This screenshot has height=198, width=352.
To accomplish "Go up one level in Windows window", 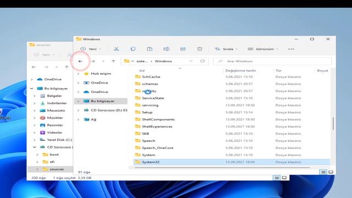I will [x=113, y=61].
